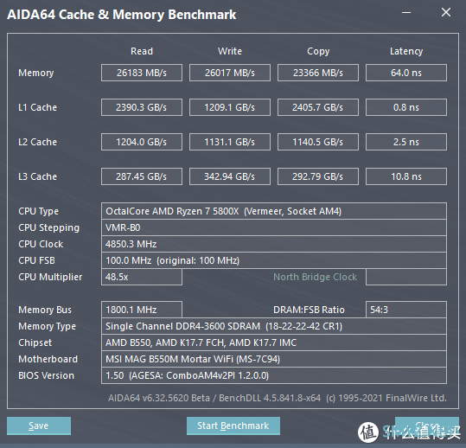Close the AIDA64 window with X
This screenshot has width=466, height=448.
coord(446,12)
